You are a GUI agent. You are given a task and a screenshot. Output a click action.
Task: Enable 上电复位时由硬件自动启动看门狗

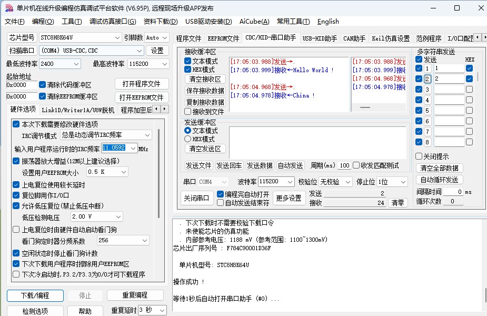coord(16,229)
